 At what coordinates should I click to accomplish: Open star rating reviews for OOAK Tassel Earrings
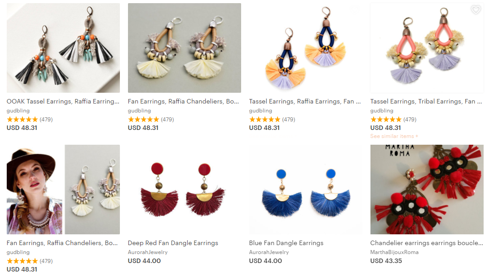coord(30,120)
